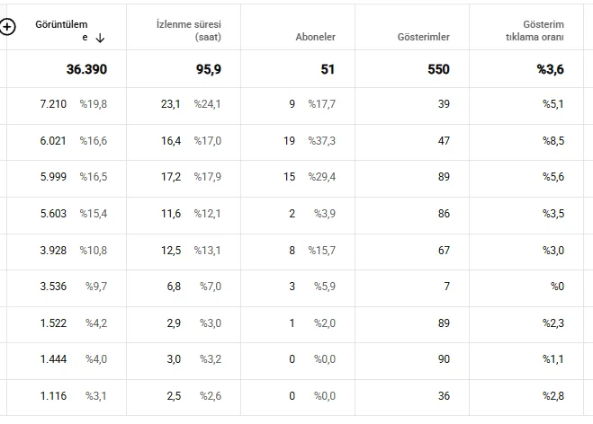The image size is (593, 424).
Task: Select the 5.603 views row
Action: click(295, 213)
